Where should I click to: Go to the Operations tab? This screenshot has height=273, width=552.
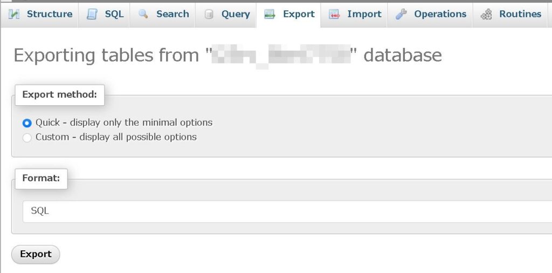(440, 15)
